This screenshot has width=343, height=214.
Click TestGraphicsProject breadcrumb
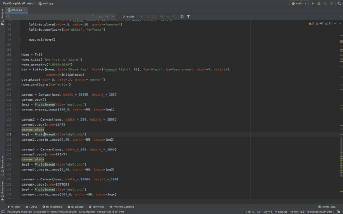[19, 3]
